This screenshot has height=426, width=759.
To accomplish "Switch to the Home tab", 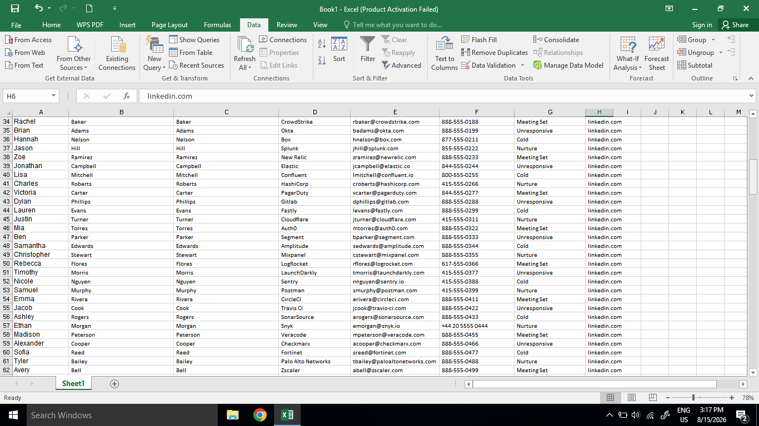I will point(52,25).
